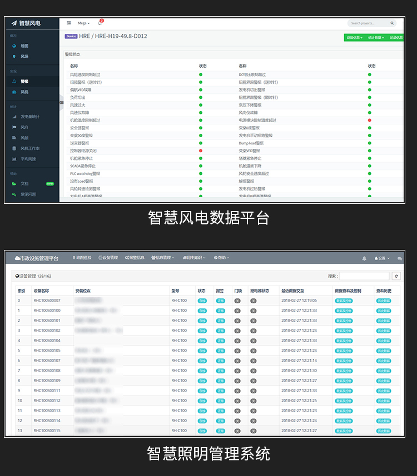Expand the green 设备信息 dropdown button
Screen dimensions: 417x476
(354, 38)
